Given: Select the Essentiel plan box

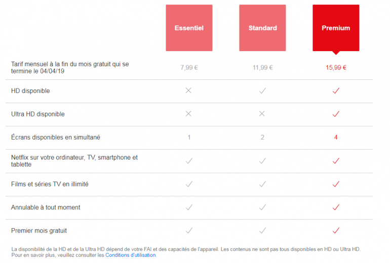Looking at the screenshot, I should tap(189, 28).
